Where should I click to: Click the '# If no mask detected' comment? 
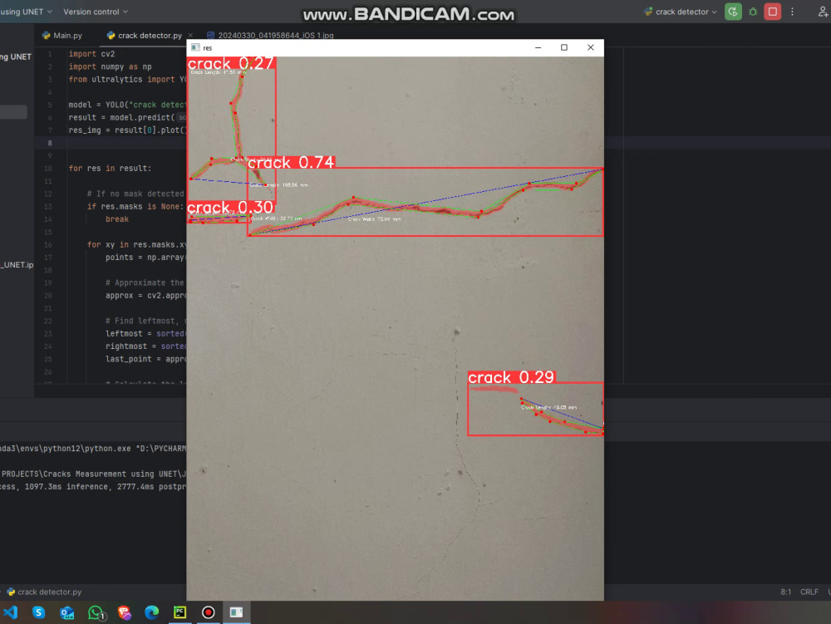point(135,194)
